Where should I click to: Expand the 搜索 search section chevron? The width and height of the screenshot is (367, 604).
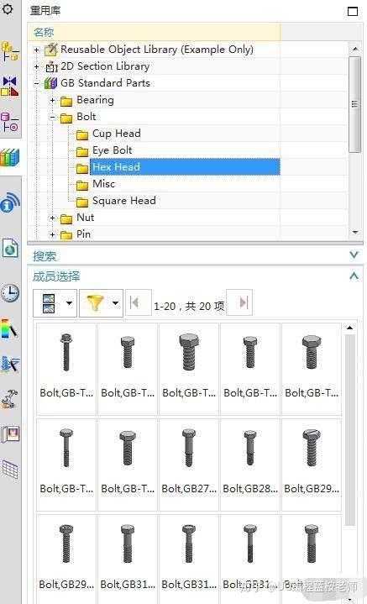(x=354, y=255)
